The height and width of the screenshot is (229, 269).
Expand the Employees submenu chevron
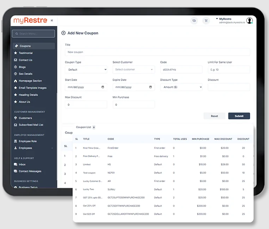pos(52,148)
